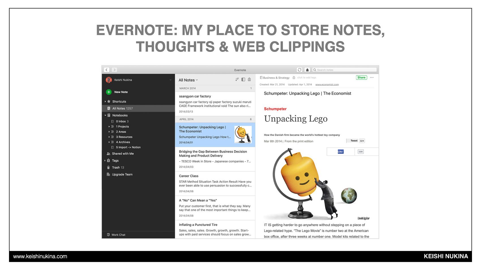Viewport: 481px width, 270px height.
Task: Click the Tags lock-shaped icon
Action: [108, 161]
